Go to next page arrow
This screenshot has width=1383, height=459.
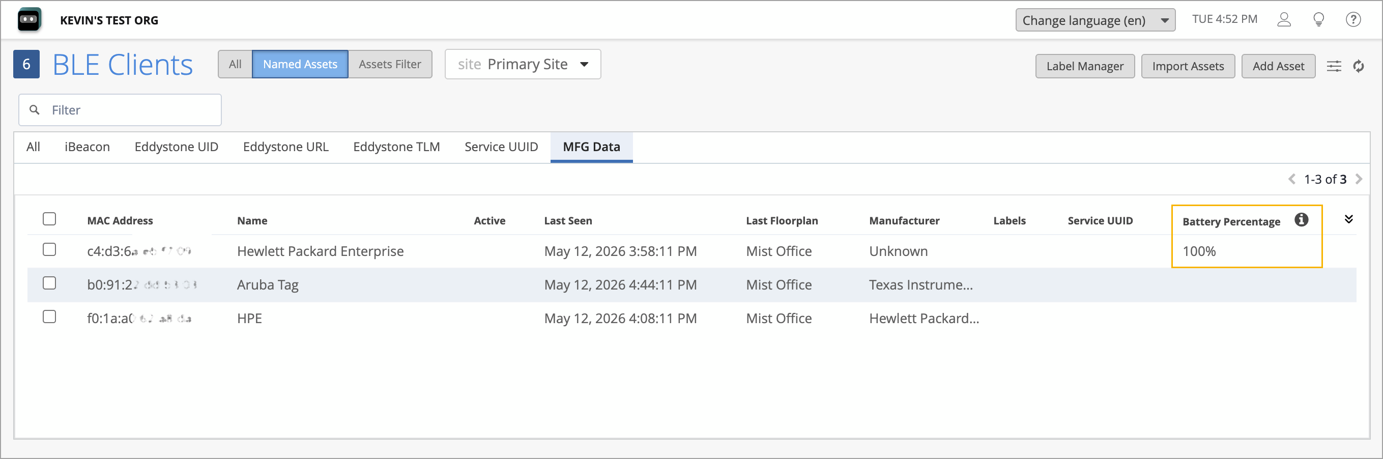(1359, 179)
